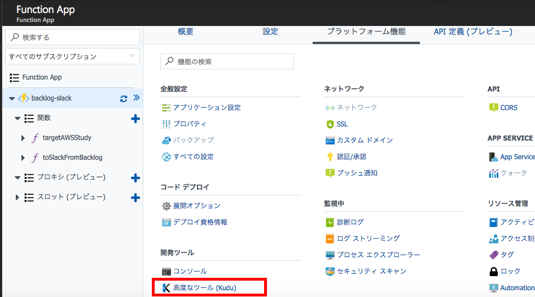Click the double-chevron beside backlog-slack
This screenshot has height=297, width=535.
point(137,98)
